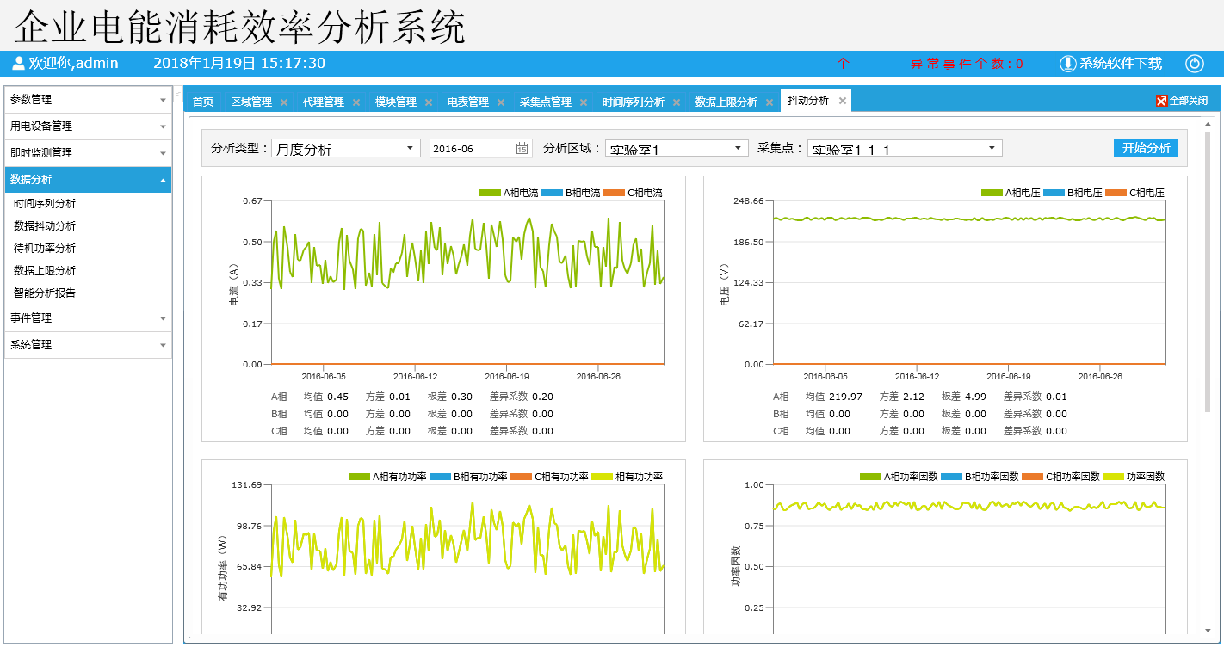
Task: Open the 分析区域 dropdown
Action: [x=677, y=148]
